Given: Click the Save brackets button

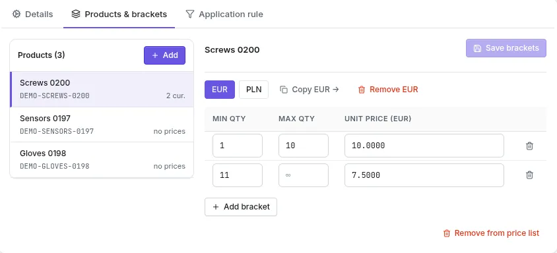Looking at the screenshot, I should [x=506, y=48].
